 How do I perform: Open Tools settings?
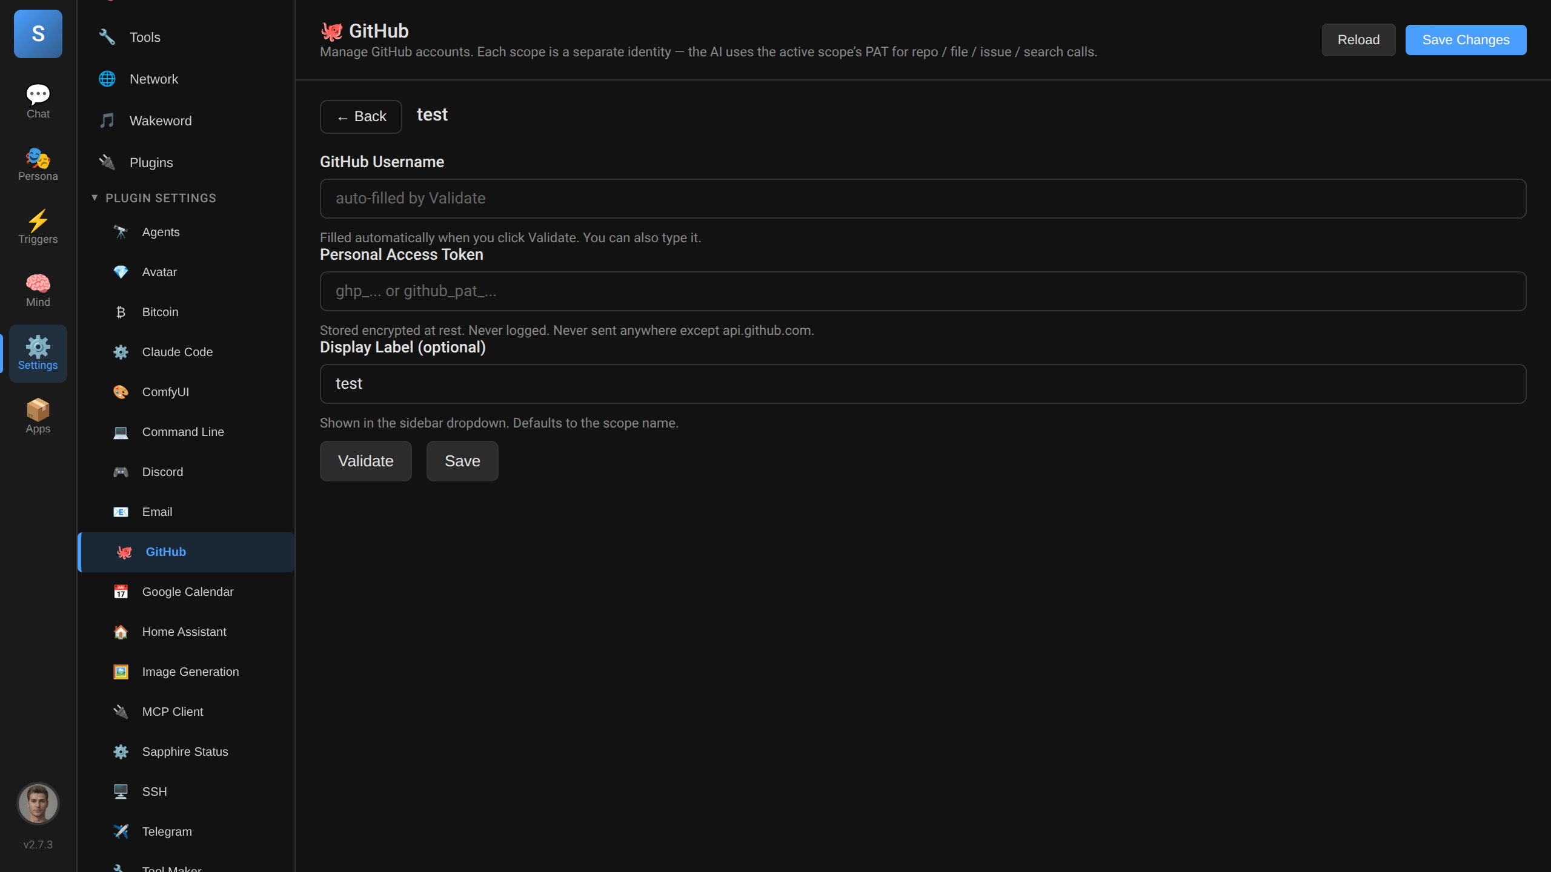coord(186,37)
